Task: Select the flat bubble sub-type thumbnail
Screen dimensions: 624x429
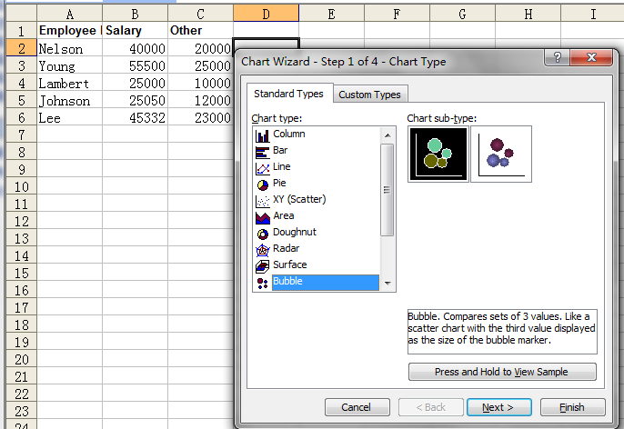Action: (438, 155)
